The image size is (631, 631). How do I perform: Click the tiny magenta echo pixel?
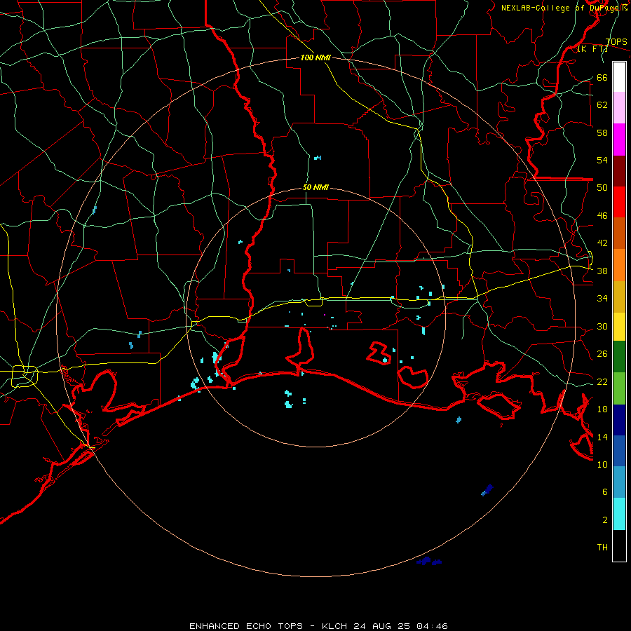tap(325, 315)
